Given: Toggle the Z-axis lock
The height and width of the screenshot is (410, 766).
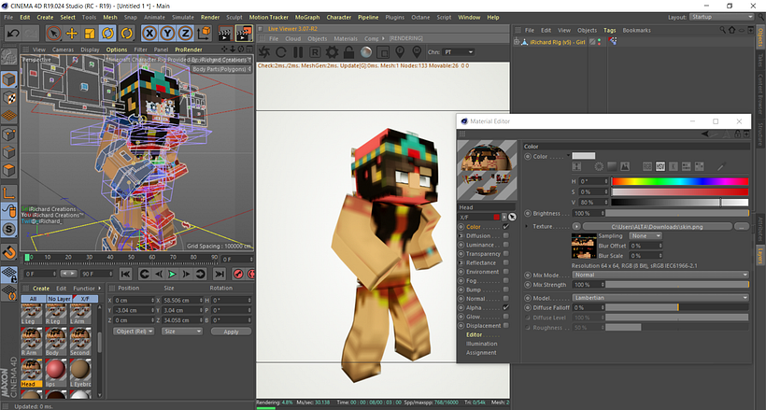Looking at the screenshot, I should pyautogui.click(x=185, y=34).
